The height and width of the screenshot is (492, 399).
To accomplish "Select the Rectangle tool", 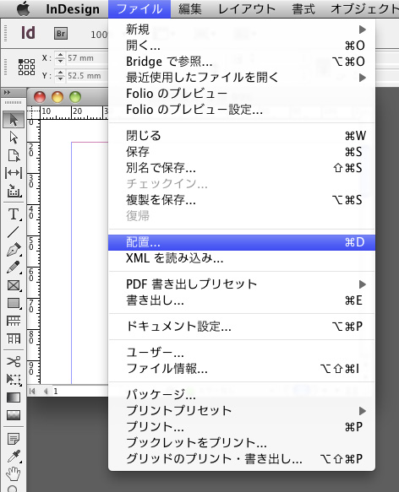I will 14,303.
